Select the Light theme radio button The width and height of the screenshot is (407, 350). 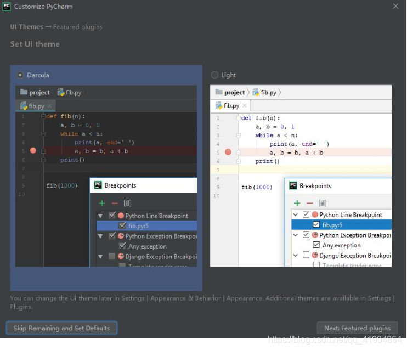point(214,75)
